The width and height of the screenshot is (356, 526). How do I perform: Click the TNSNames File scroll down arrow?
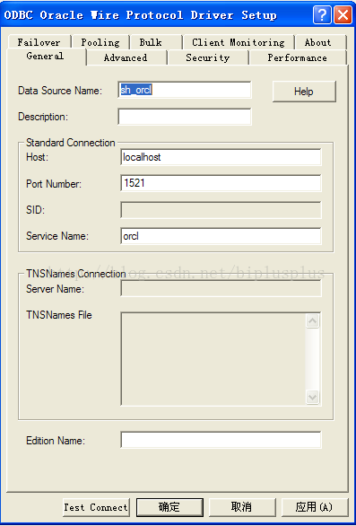coord(313,398)
